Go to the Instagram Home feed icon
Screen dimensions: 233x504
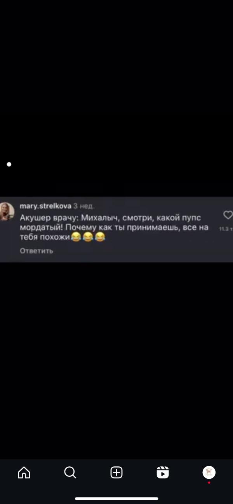click(x=24, y=473)
